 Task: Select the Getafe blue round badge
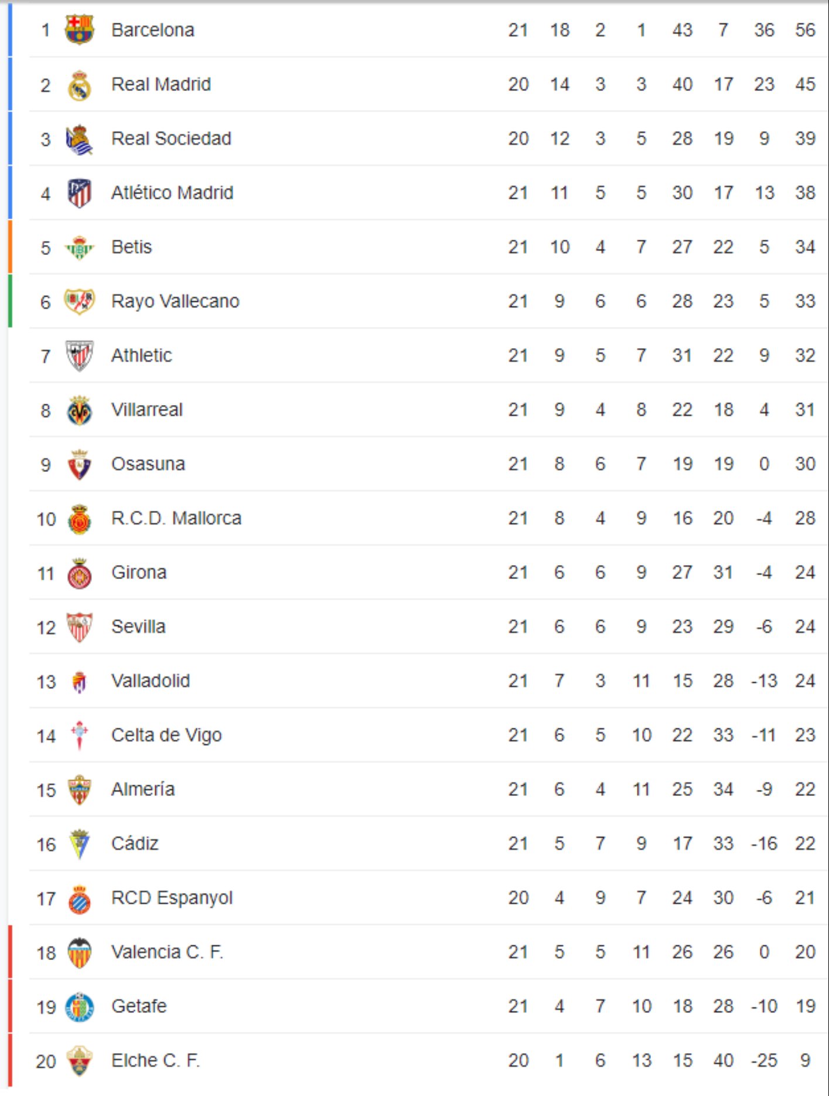(79, 1007)
